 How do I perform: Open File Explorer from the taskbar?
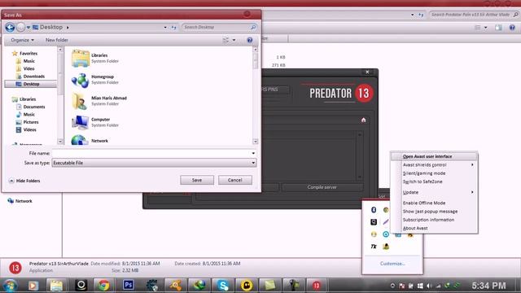56,286
